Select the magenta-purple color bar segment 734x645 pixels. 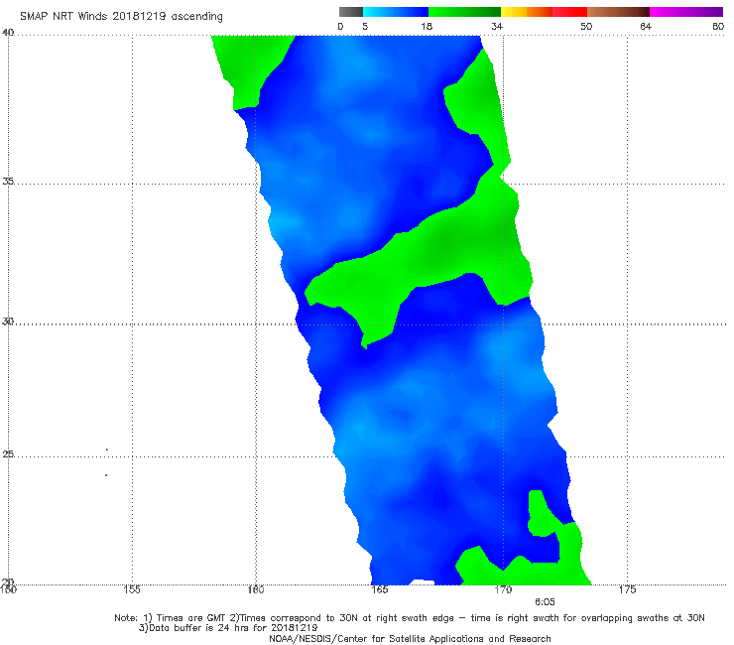tap(686, 12)
